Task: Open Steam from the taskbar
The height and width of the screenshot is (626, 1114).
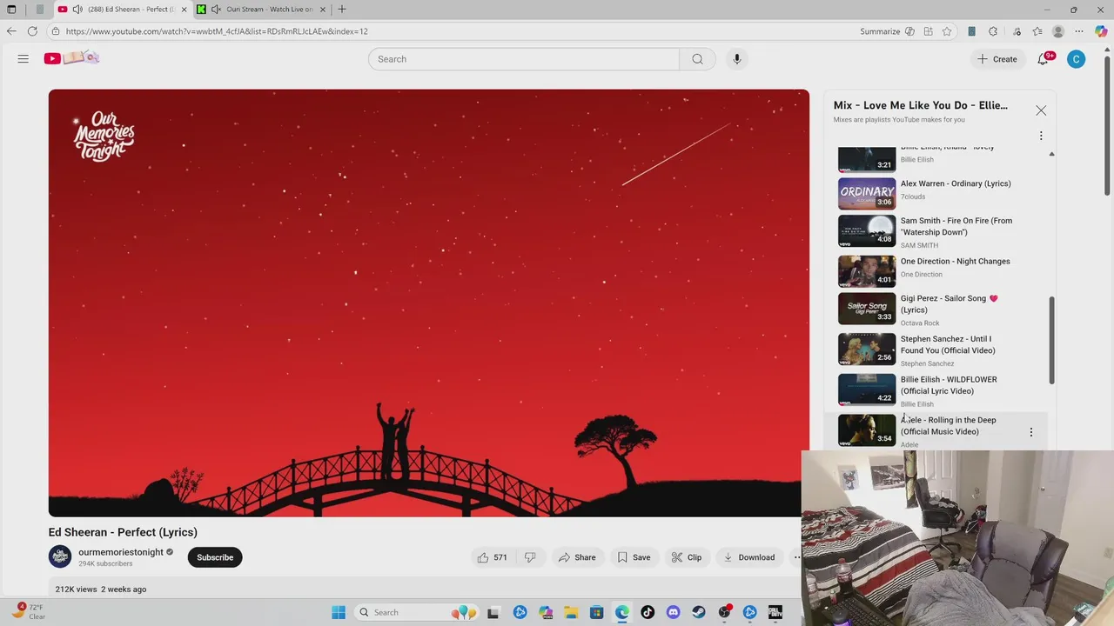Action: click(x=699, y=612)
